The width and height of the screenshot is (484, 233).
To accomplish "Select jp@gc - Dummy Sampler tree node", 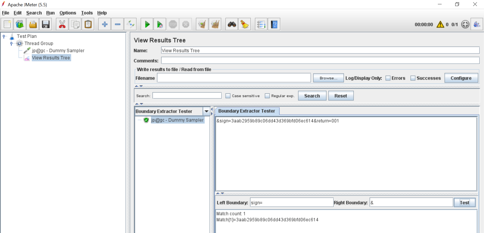I will click(x=58, y=51).
